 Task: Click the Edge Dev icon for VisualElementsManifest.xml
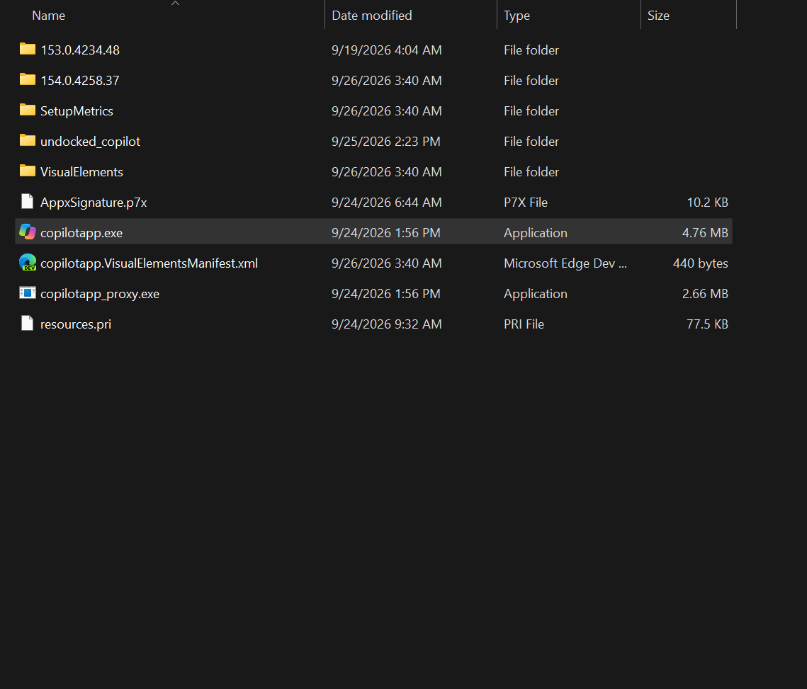pos(27,263)
